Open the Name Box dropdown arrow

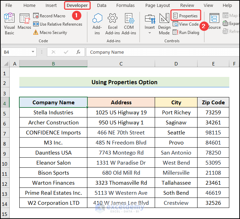coord(33,52)
